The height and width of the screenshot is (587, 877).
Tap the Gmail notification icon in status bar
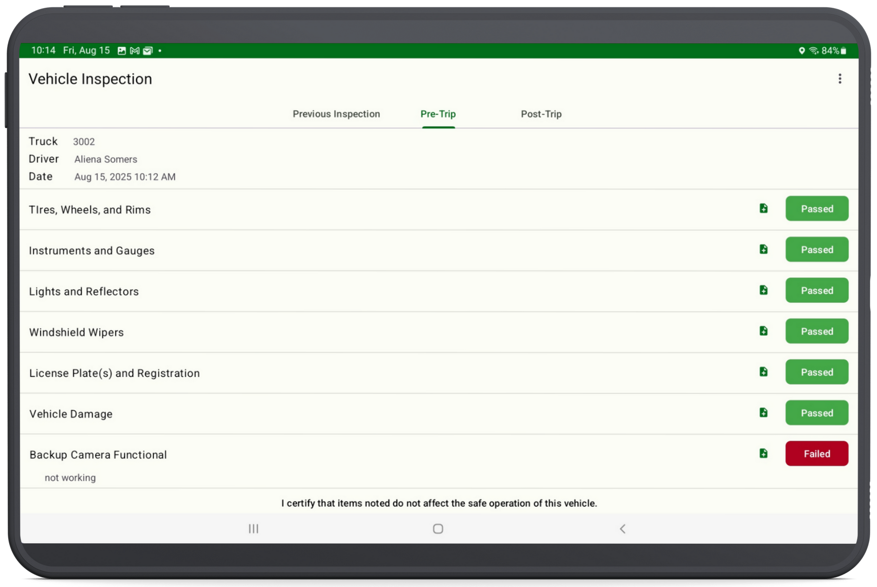pos(135,51)
